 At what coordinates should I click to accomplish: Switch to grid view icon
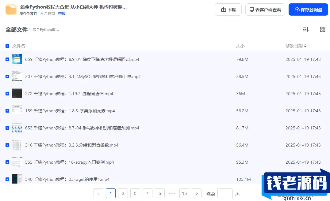pos(322,29)
